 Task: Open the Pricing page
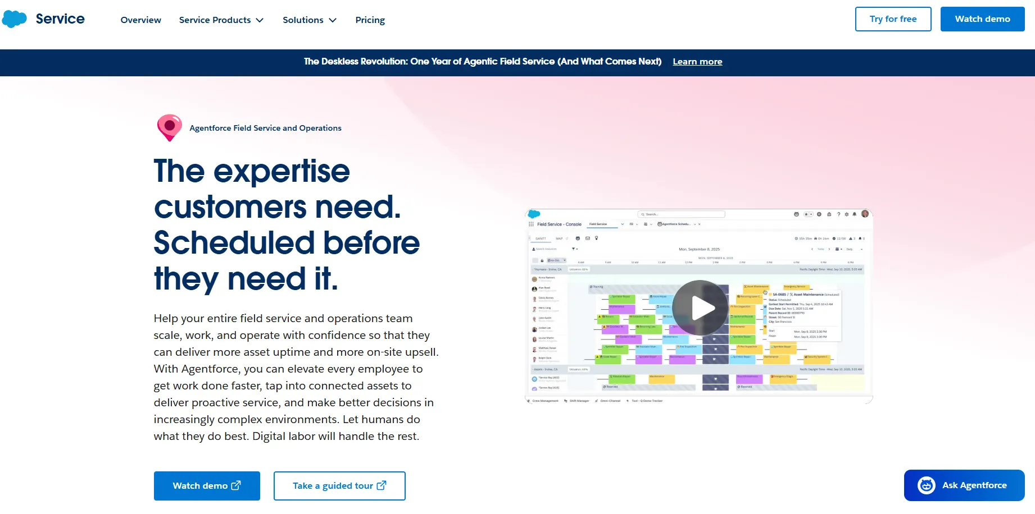370,20
